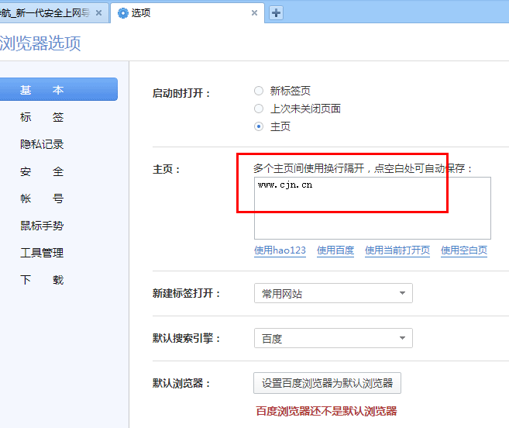
Task: Open the 标签 settings section
Action: pos(42,117)
